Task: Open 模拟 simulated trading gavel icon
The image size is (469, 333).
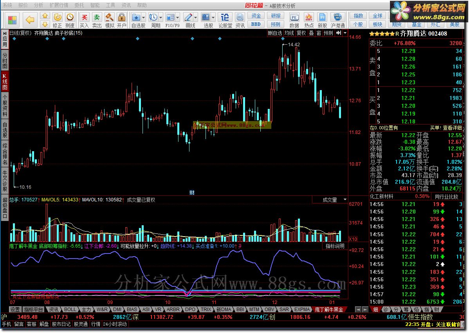Action: point(110,20)
